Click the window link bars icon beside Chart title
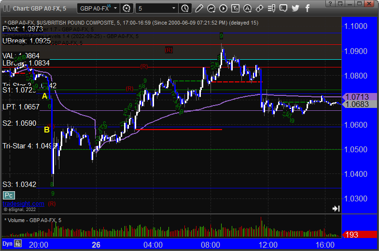This screenshot has height=251, width=379. click(x=7, y=9)
